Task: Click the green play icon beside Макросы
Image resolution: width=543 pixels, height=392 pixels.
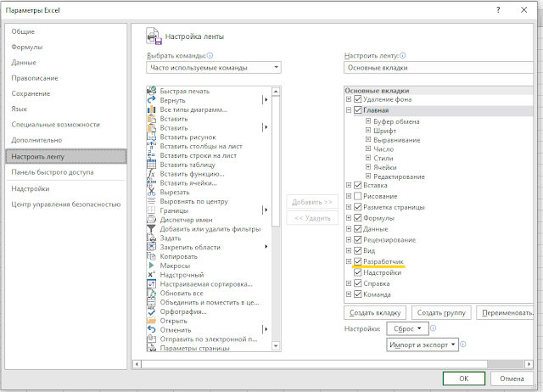Action: pos(151,266)
